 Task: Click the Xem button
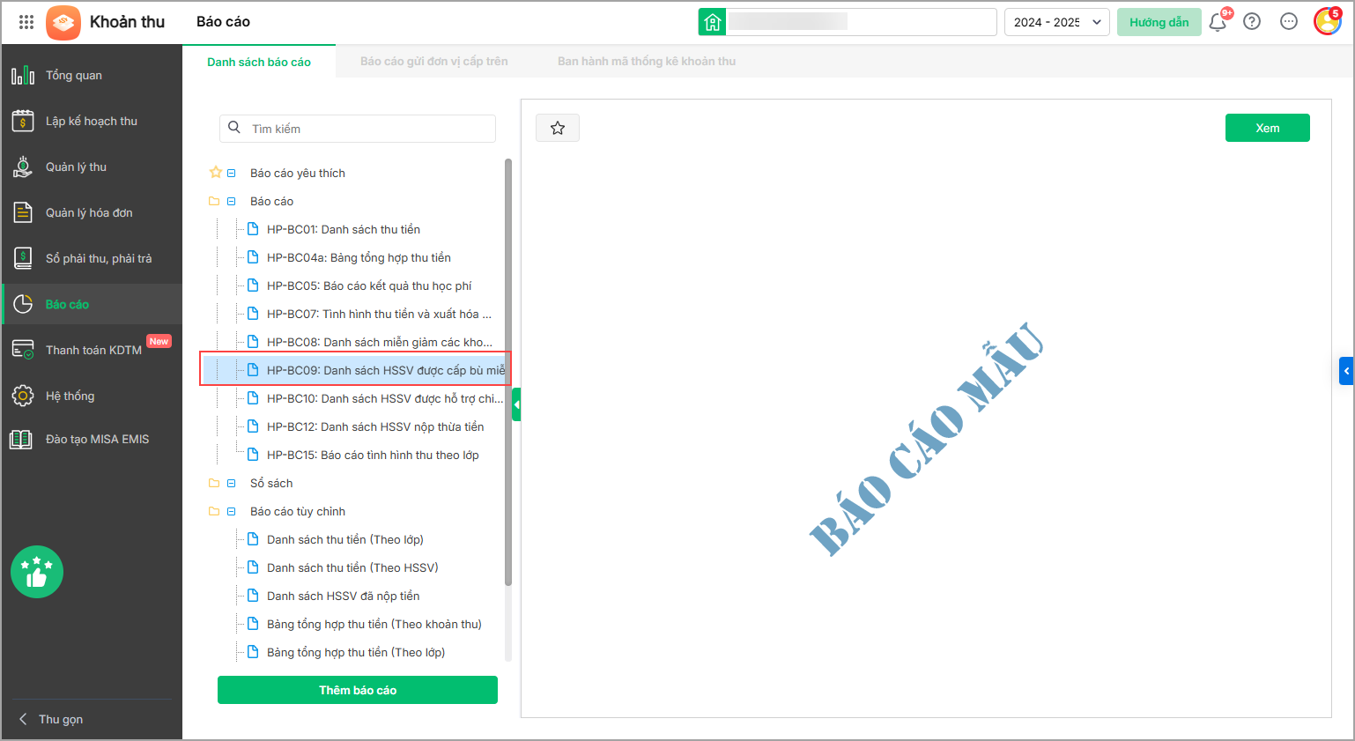click(x=1267, y=128)
